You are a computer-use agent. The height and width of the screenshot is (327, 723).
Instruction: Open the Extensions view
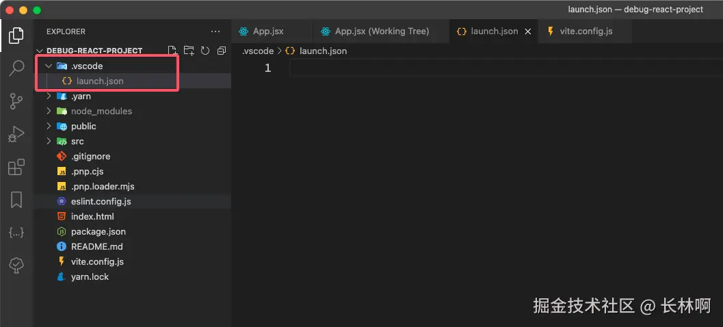pyautogui.click(x=16, y=168)
